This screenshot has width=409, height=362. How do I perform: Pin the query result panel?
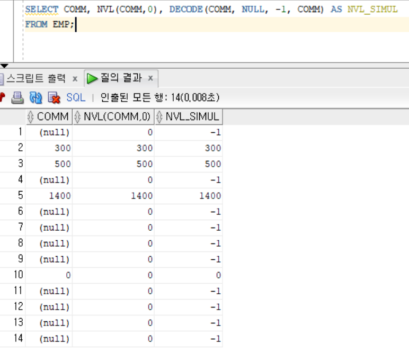[x=2, y=97]
